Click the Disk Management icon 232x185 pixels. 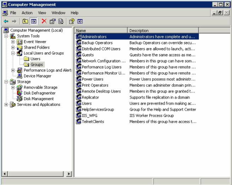point(19,99)
